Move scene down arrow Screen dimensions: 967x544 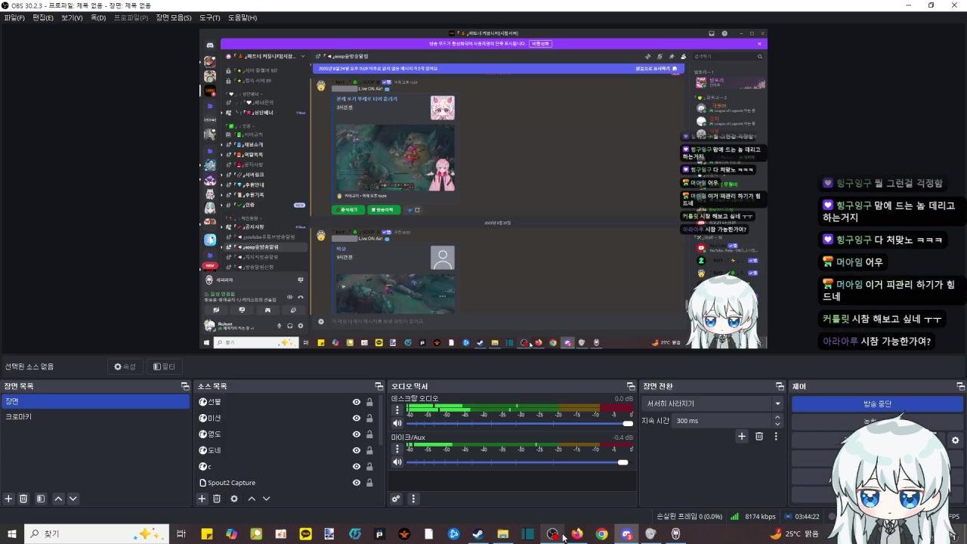(x=73, y=499)
